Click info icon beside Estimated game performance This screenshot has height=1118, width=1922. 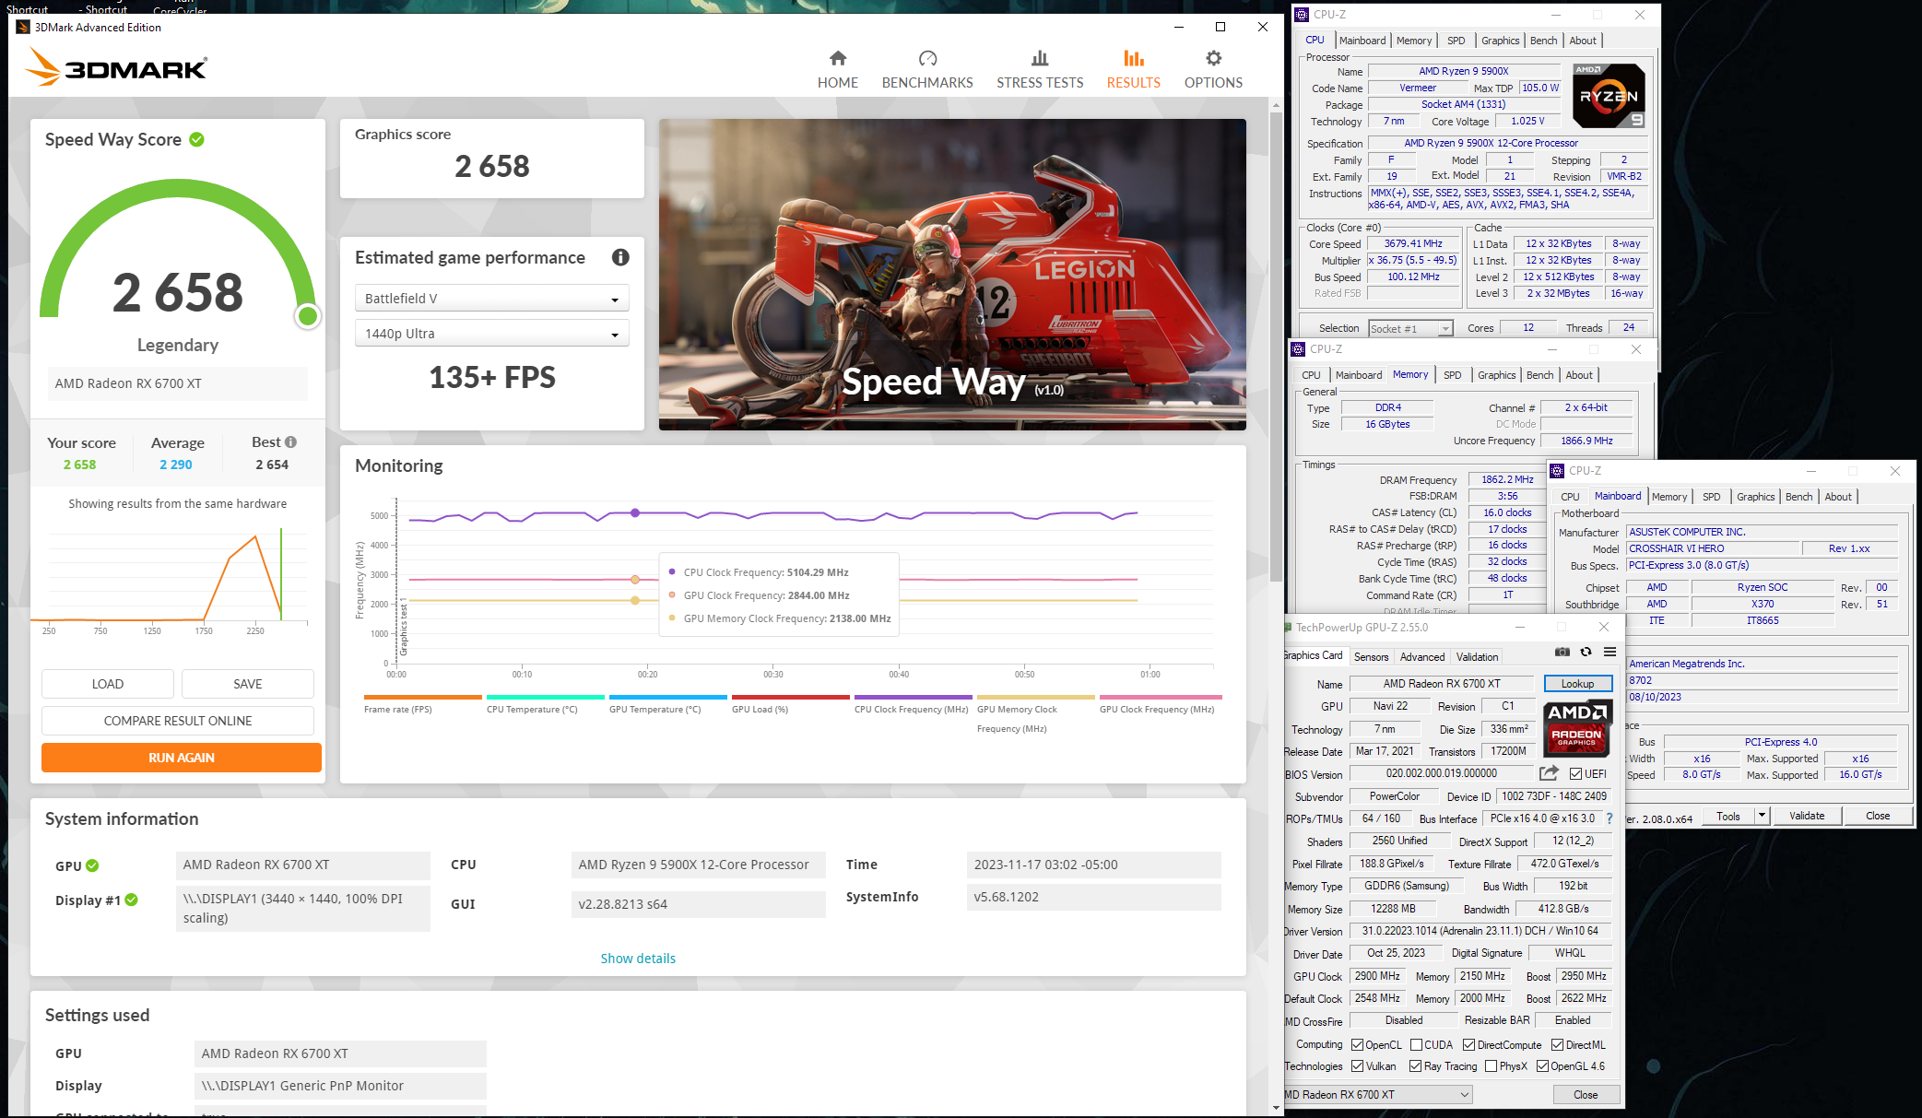coord(620,257)
